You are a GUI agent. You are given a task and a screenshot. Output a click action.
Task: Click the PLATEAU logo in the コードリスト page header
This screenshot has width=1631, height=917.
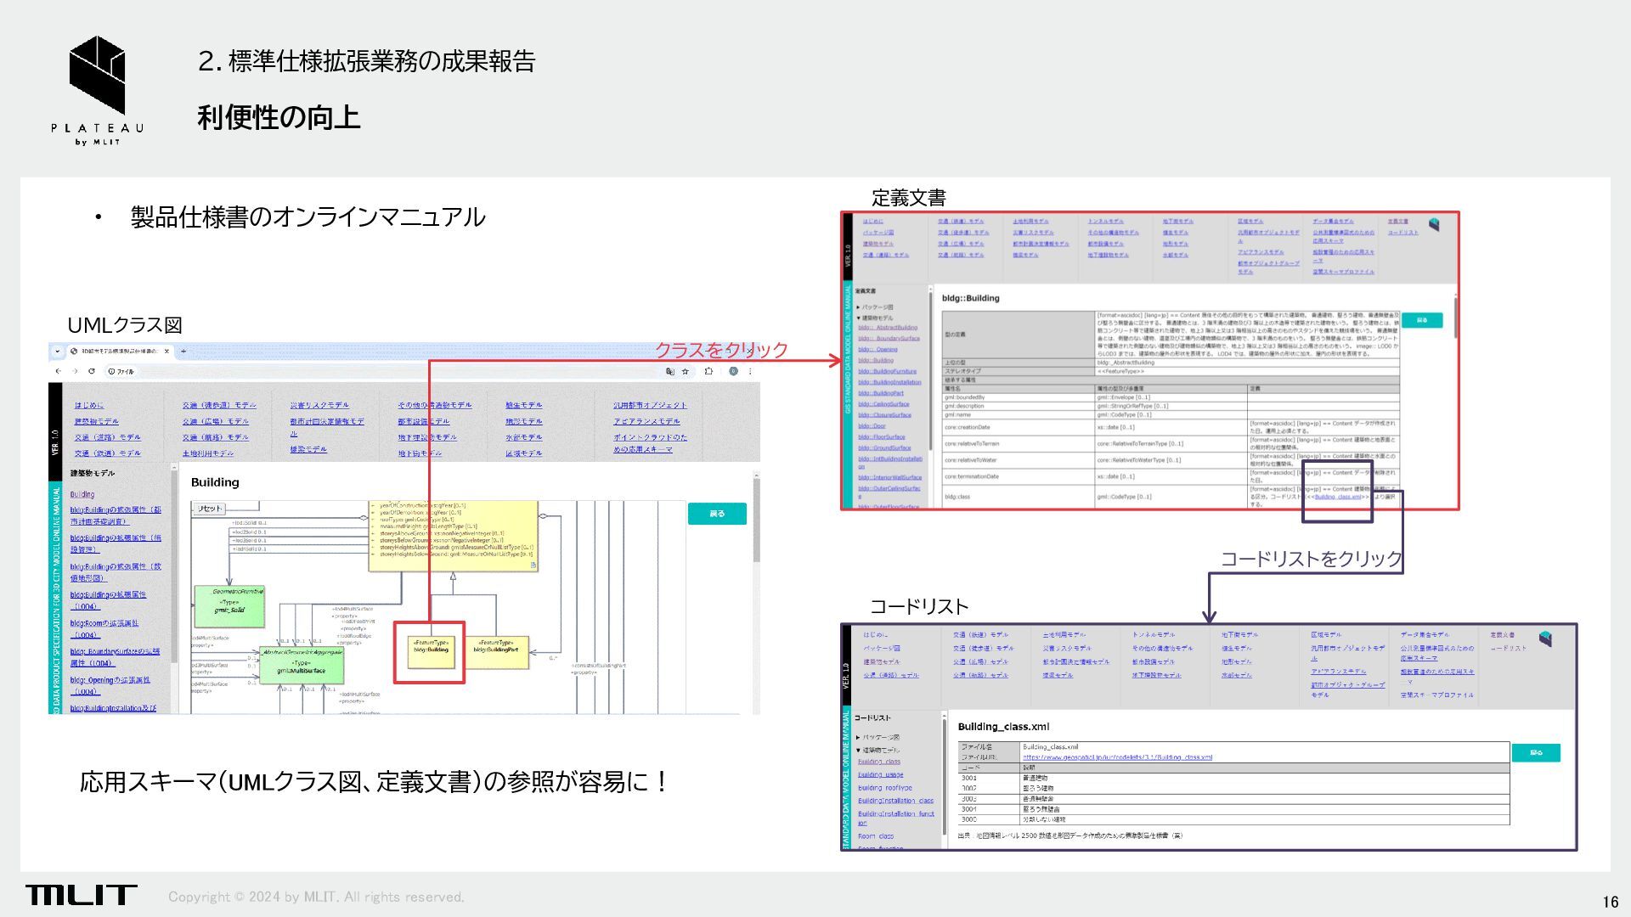click(1545, 639)
